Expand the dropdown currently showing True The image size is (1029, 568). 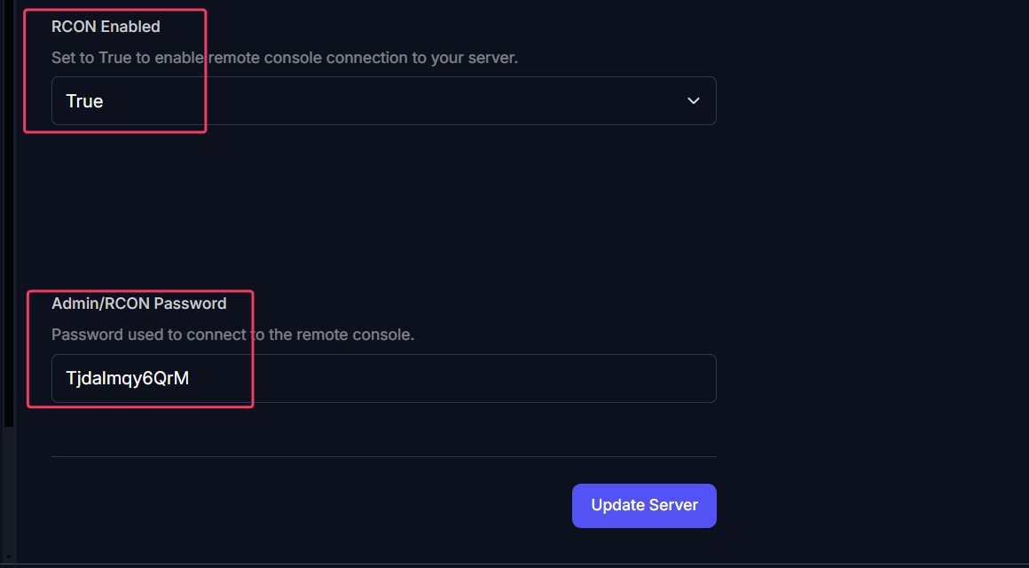(383, 100)
